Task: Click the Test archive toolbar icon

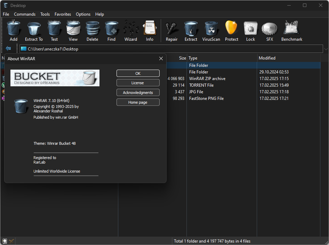Action: tap(54, 28)
